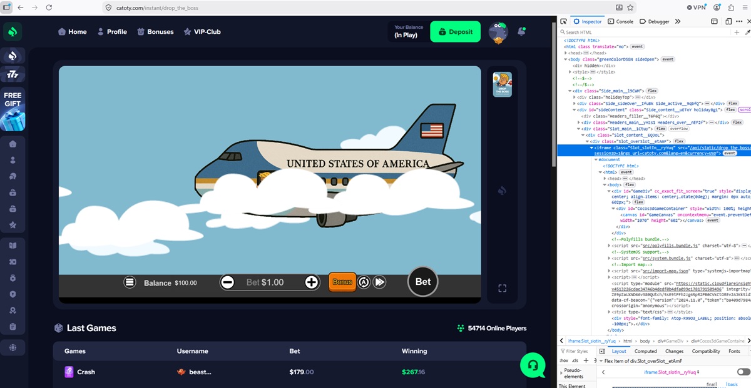Open the instant games sidebar icon
The image size is (751, 388).
(13, 56)
